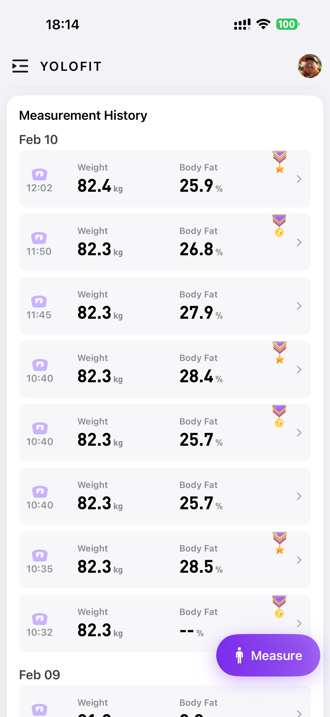Image resolution: width=330 pixels, height=717 pixels.
Task: Tap the star medal on 10:35 entry
Action: [279, 543]
